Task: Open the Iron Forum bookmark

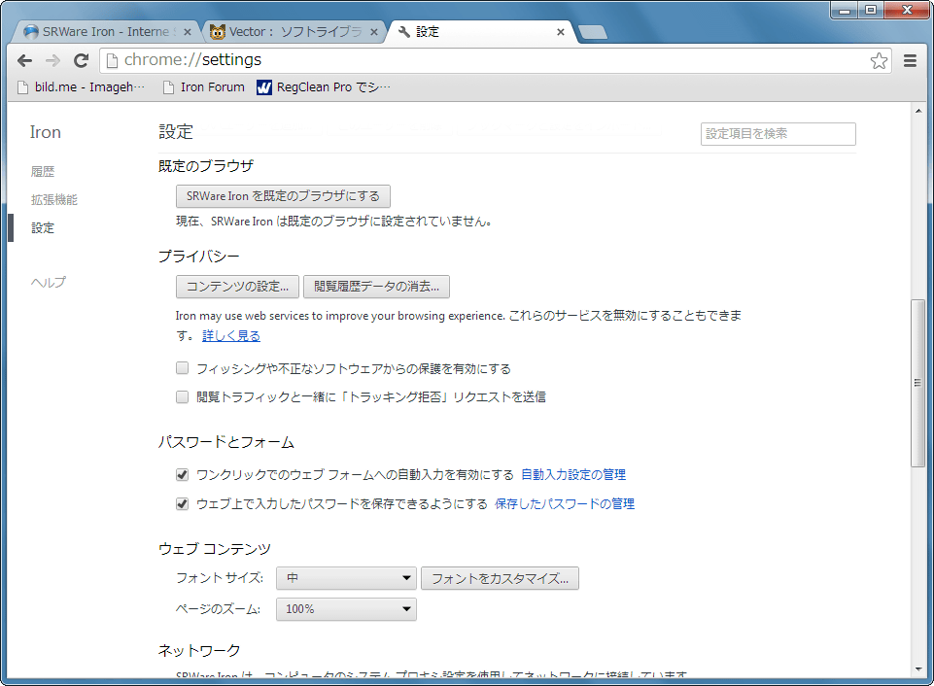Action: 204,86
